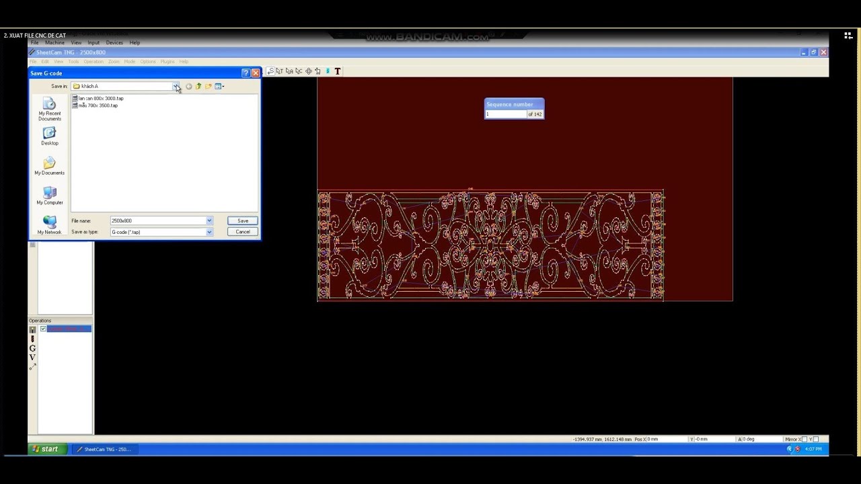Select the four-arrow move tool icon

pyautogui.click(x=309, y=71)
